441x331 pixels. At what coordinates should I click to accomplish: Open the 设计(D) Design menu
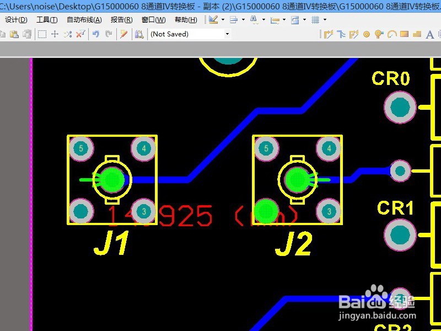coord(16,20)
